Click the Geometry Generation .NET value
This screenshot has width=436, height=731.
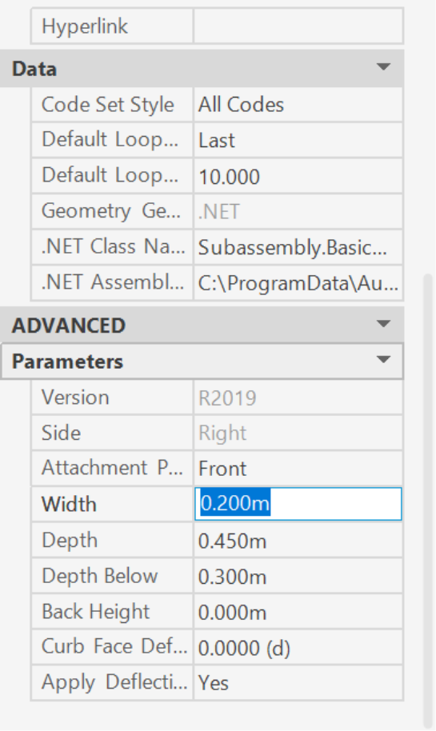pyautogui.click(x=298, y=212)
